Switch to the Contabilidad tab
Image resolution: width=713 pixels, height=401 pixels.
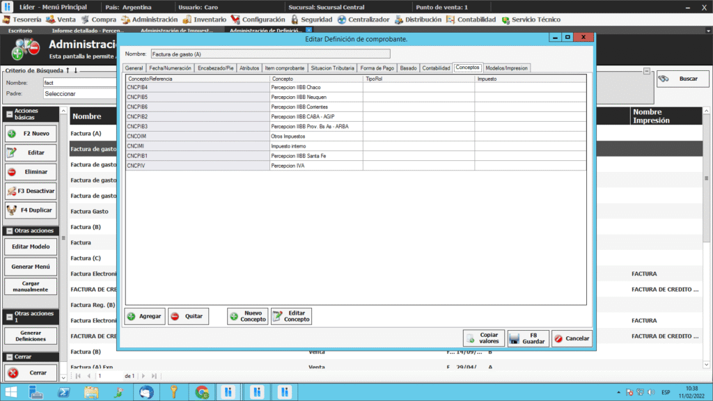coord(436,68)
